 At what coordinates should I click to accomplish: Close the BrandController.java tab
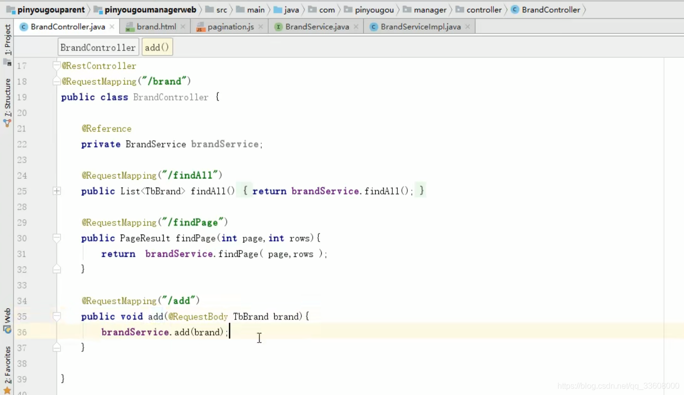[x=112, y=27]
